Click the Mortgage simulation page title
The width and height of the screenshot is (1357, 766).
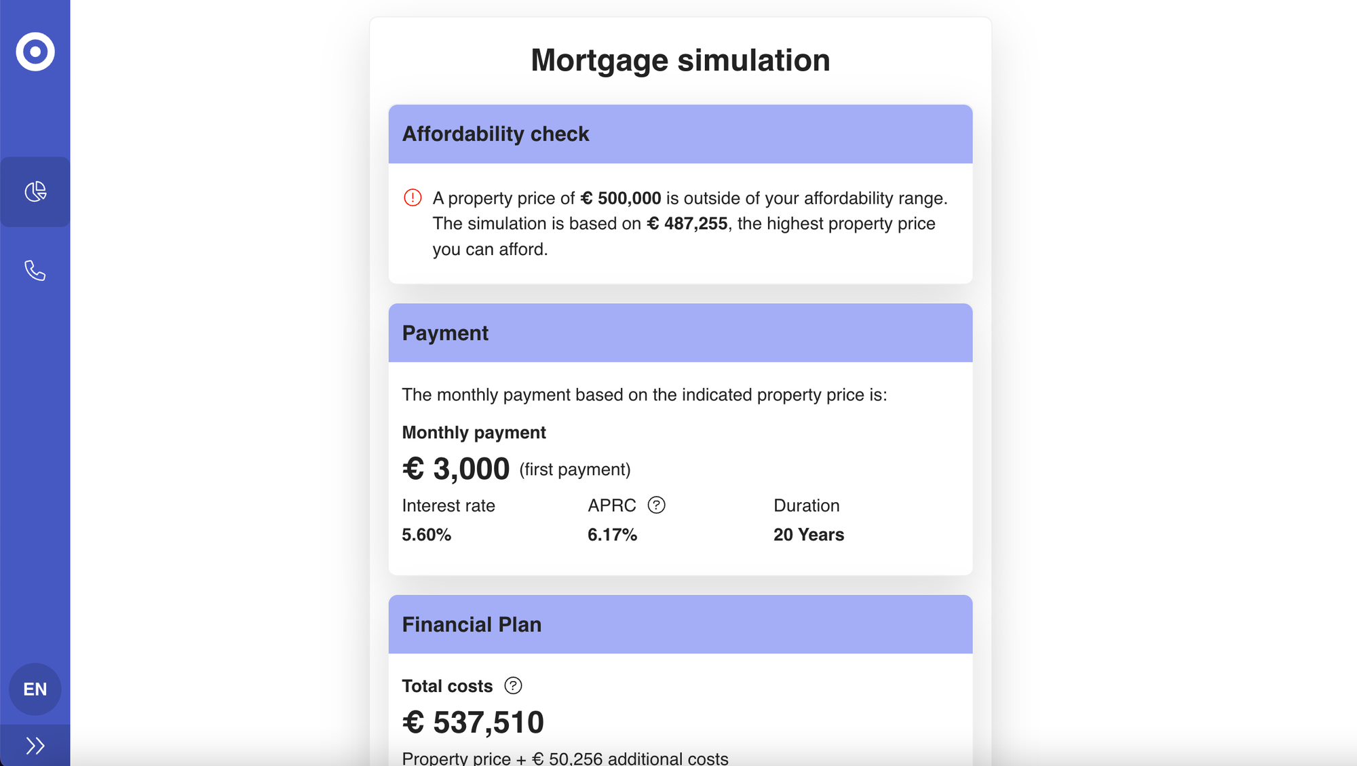(681, 60)
